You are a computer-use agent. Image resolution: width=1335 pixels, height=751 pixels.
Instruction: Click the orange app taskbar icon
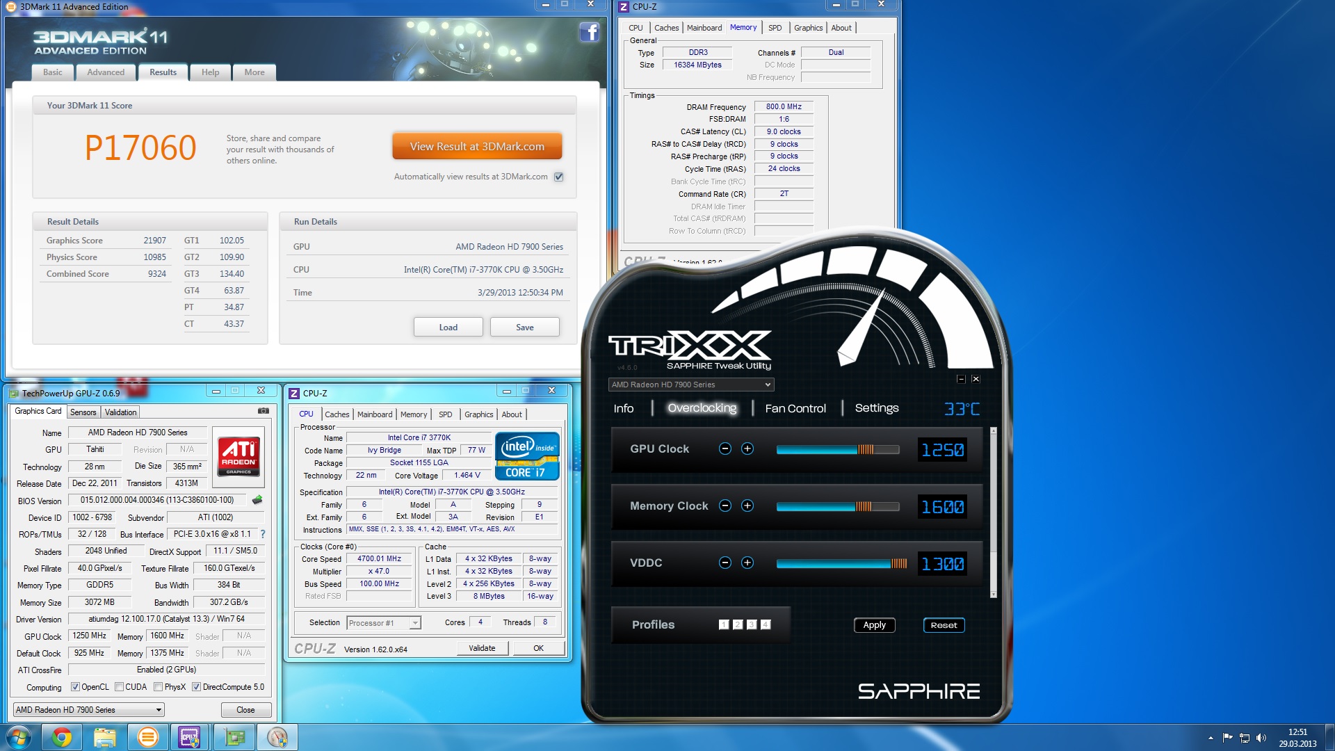(x=148, y=737)
